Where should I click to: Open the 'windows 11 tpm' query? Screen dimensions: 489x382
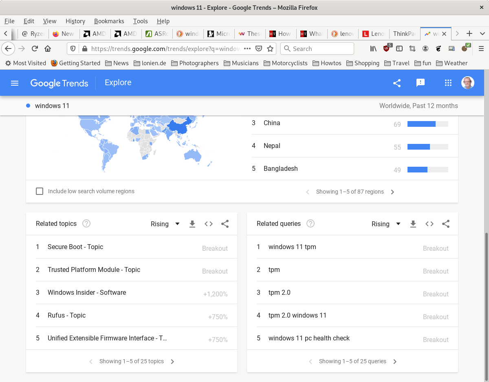point(292,247)
